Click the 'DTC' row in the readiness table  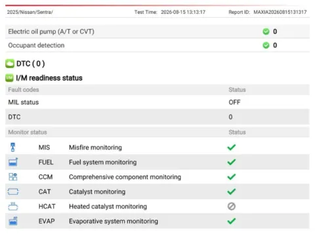click(157, 117)
